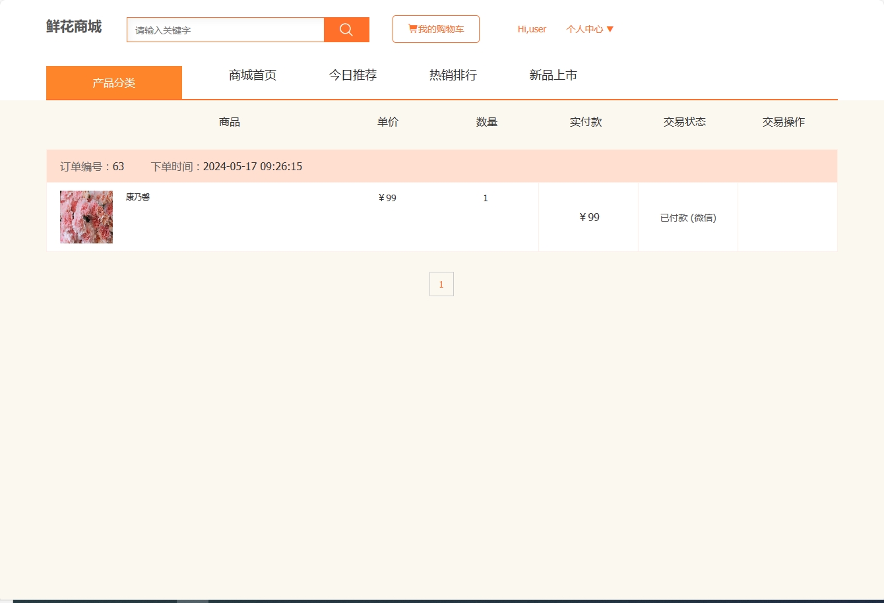Select the 热销排行 navigation item
Viewport: 884px width, 603px height.
[453, 75]
